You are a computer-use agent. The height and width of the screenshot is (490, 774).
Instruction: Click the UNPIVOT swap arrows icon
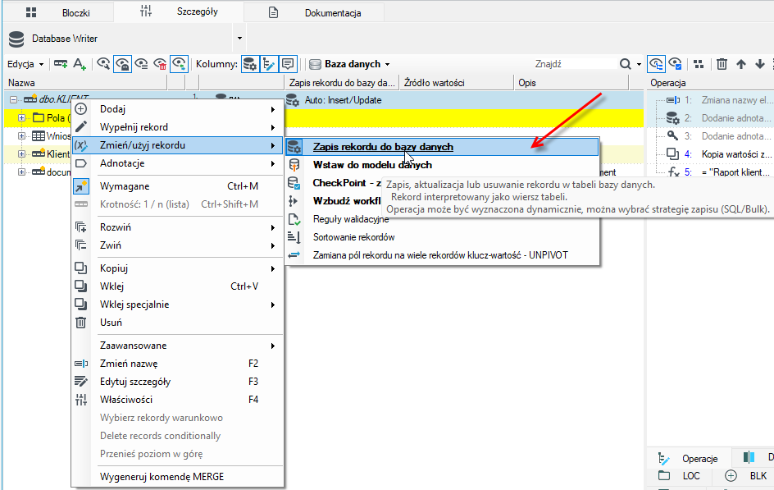pos(294,255)
